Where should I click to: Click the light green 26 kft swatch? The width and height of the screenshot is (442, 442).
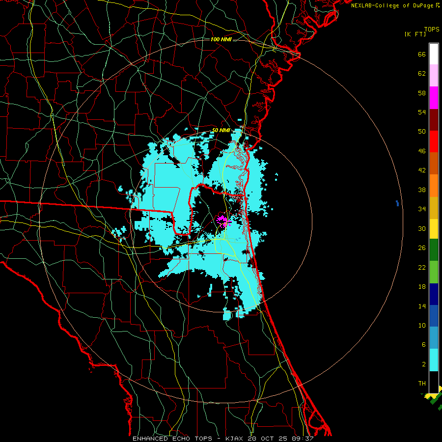(x=434, y=272)
